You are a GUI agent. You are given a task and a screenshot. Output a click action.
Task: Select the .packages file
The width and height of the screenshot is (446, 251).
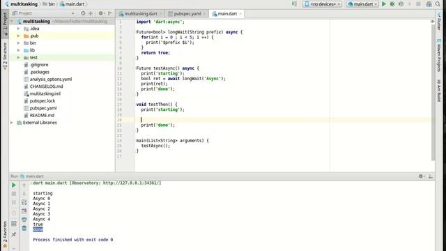[40, 72]
